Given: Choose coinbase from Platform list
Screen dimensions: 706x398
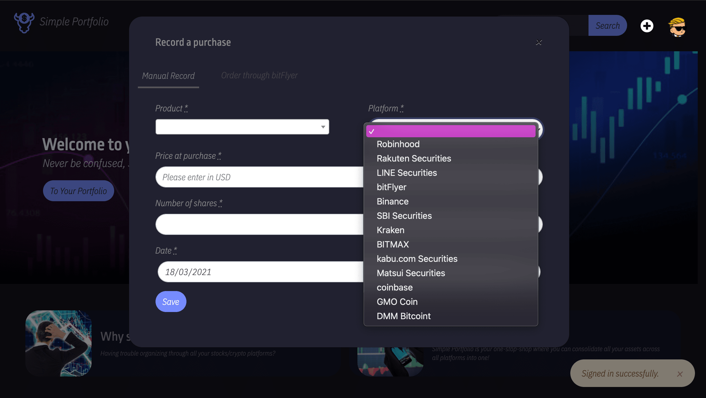Looking at the screenshot, I should [x=451, y=287].
